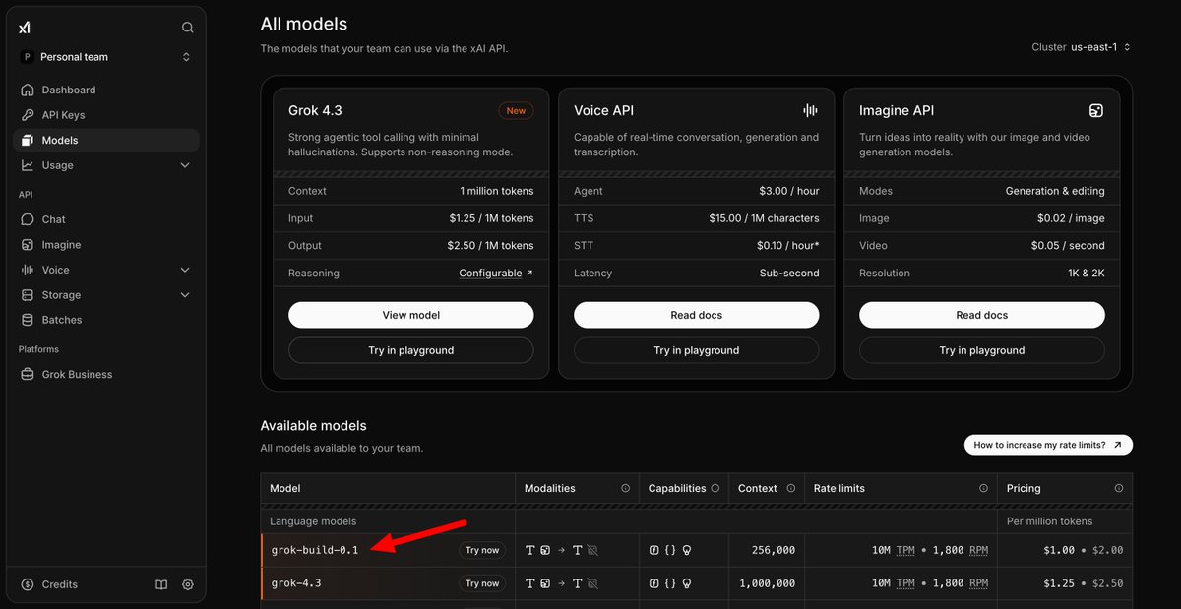Screen dimensions: 1181x609
Task: Click function calling icon in grok-build-0.1 row
Action: (x=653, y=551)
